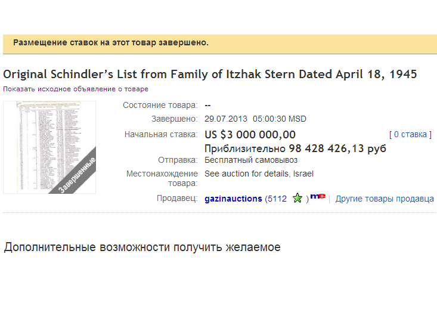
Task: Open "Другие товары продавца" link
Action: (385, 199)
